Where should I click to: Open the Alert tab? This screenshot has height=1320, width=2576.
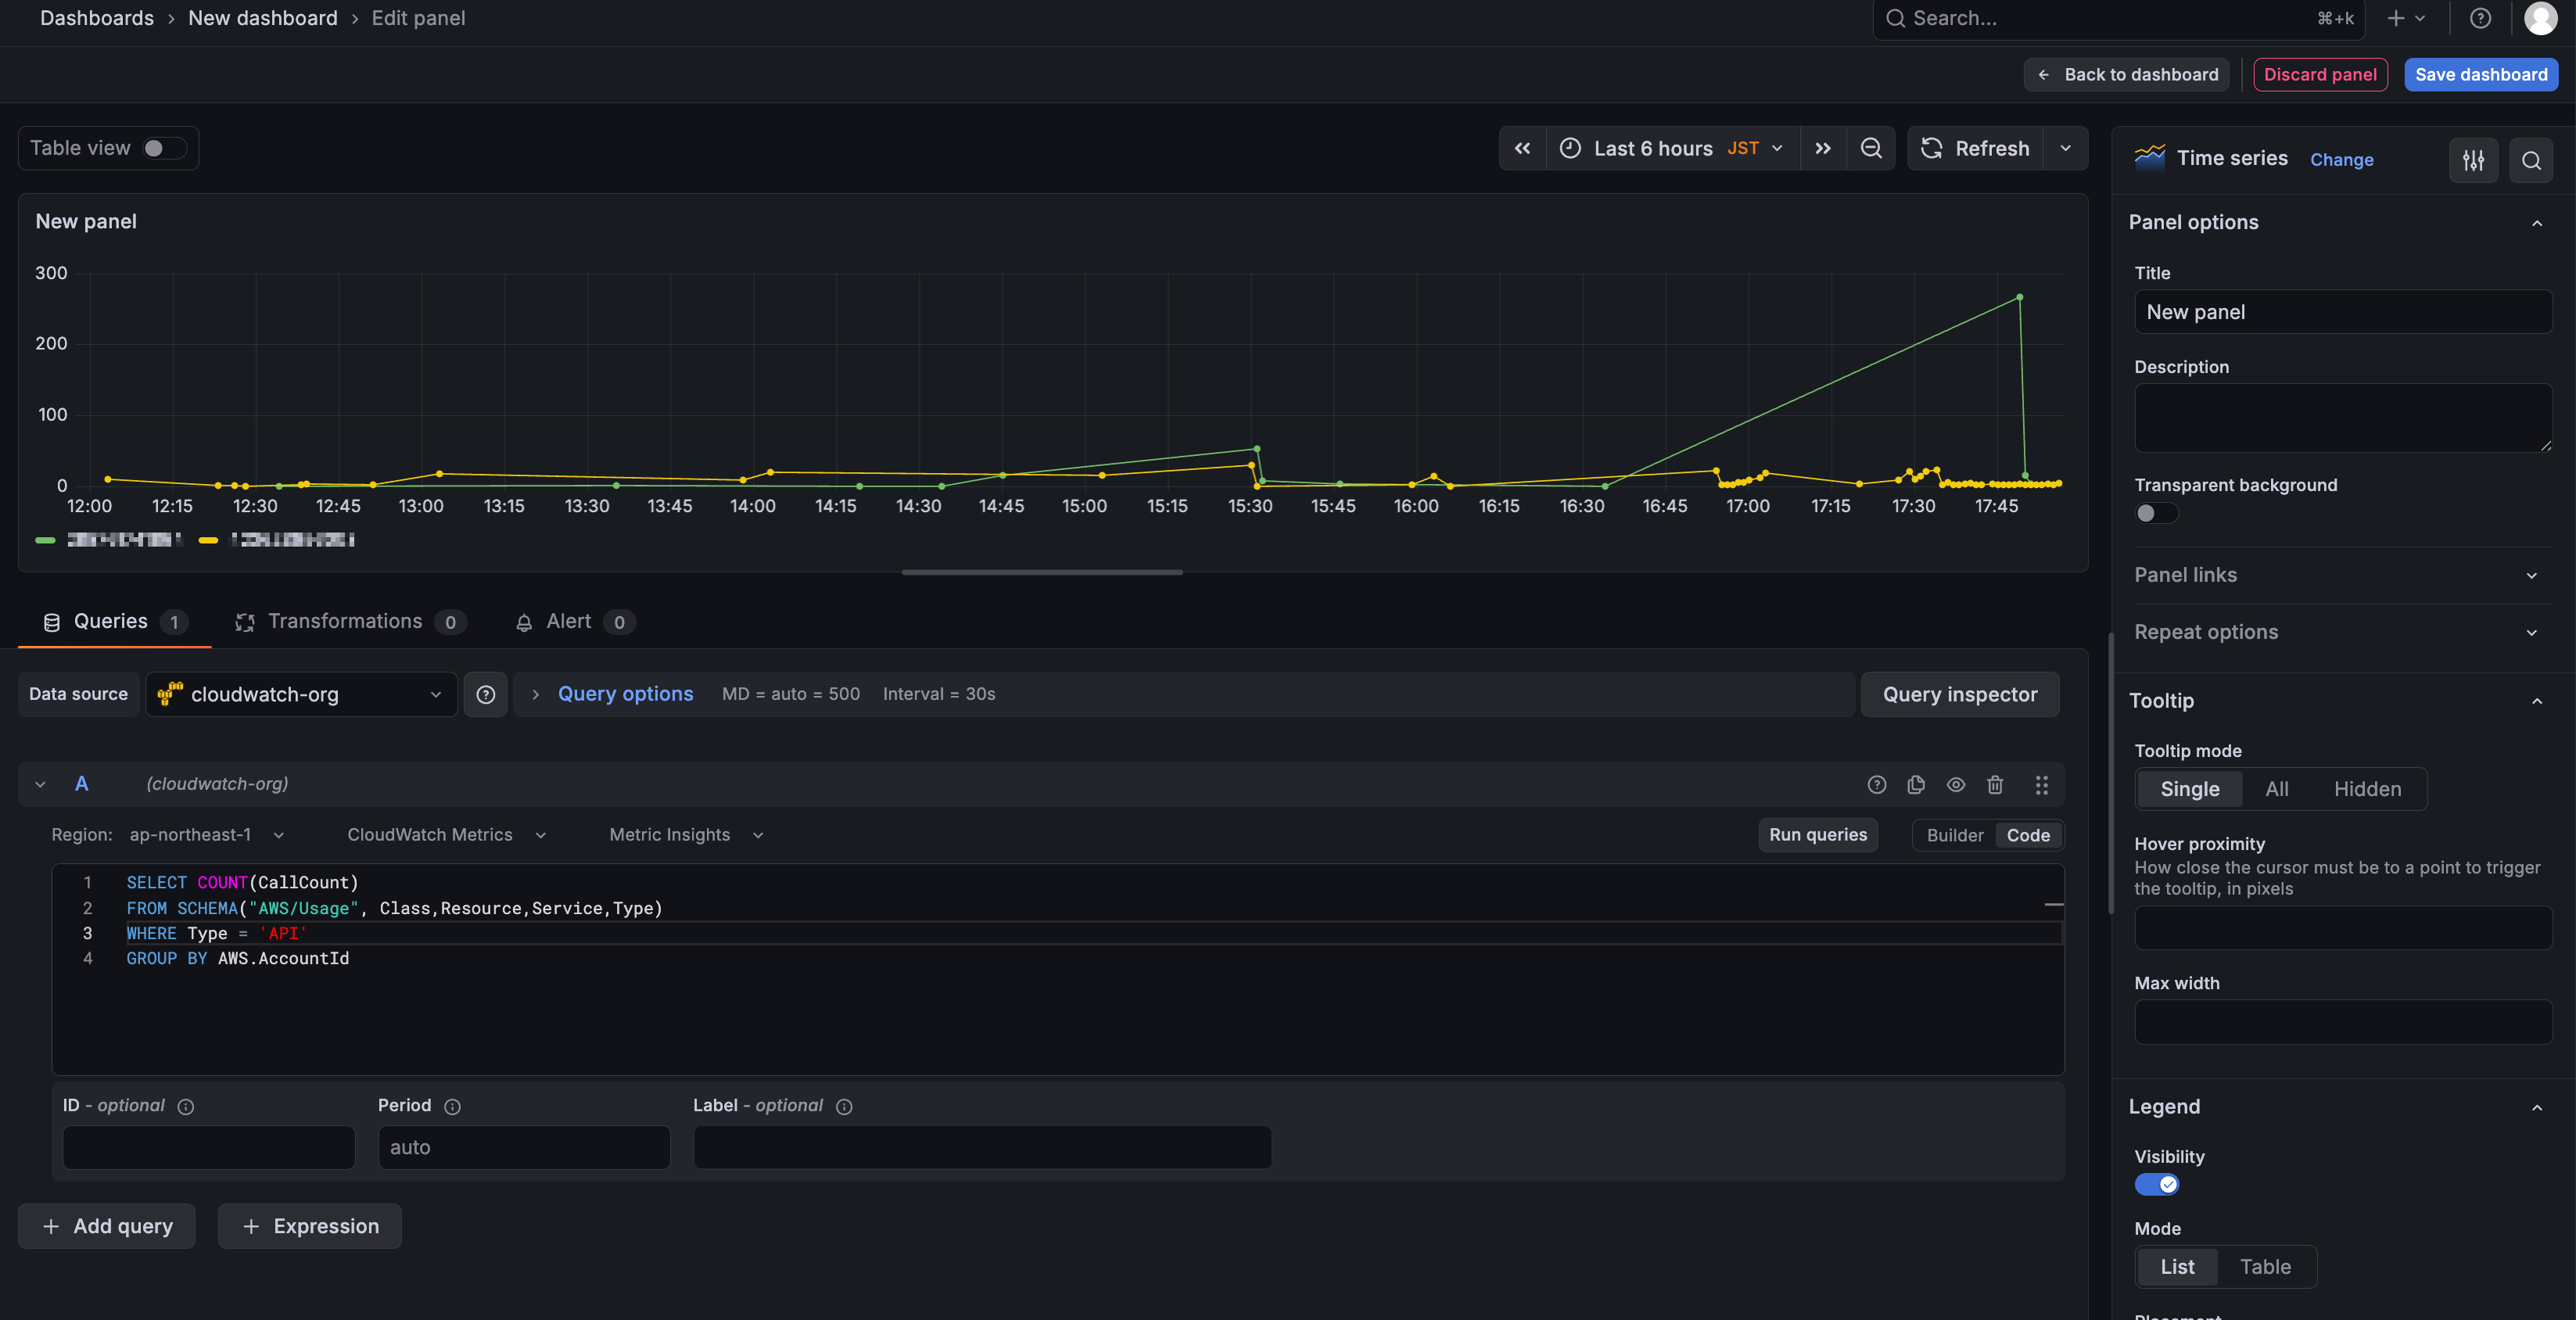tap(568, 622)
